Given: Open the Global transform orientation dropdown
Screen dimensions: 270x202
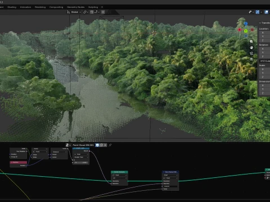Looking at the screenshot, I should coord(74,12).
